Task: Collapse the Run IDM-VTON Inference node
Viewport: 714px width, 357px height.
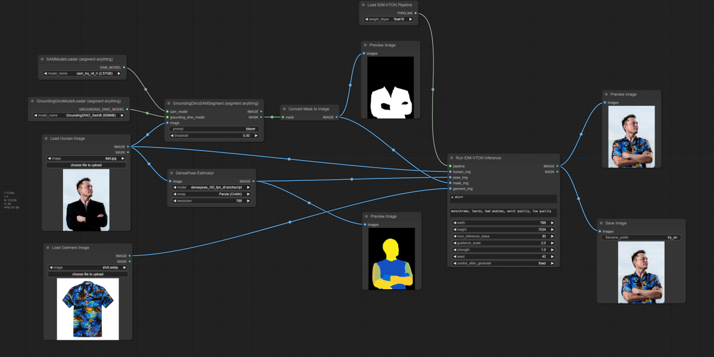Action: [452, 158]
